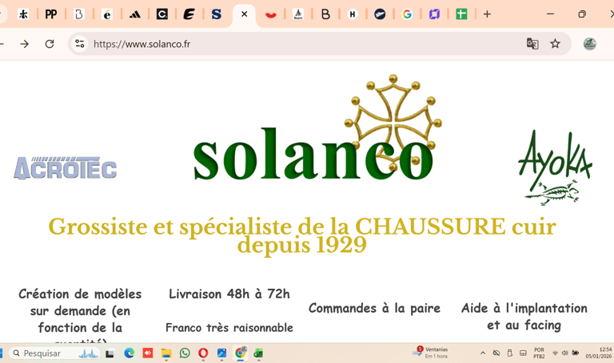
Task: Launch Microsoft Edge from taskbar
Action: click(x=130, y=353)
